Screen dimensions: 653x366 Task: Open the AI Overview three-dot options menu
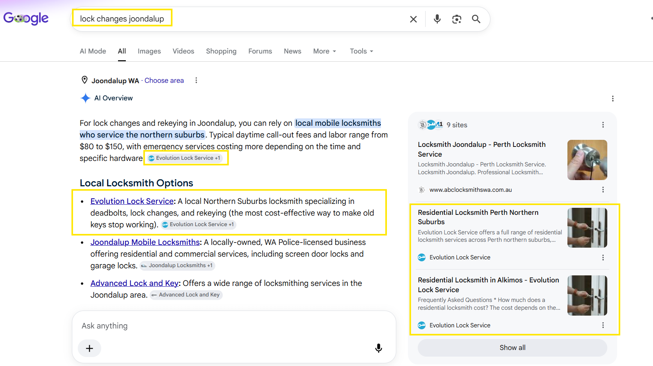613,98
